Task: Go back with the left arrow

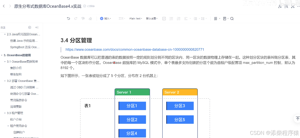Action: (x=4, y=6)
